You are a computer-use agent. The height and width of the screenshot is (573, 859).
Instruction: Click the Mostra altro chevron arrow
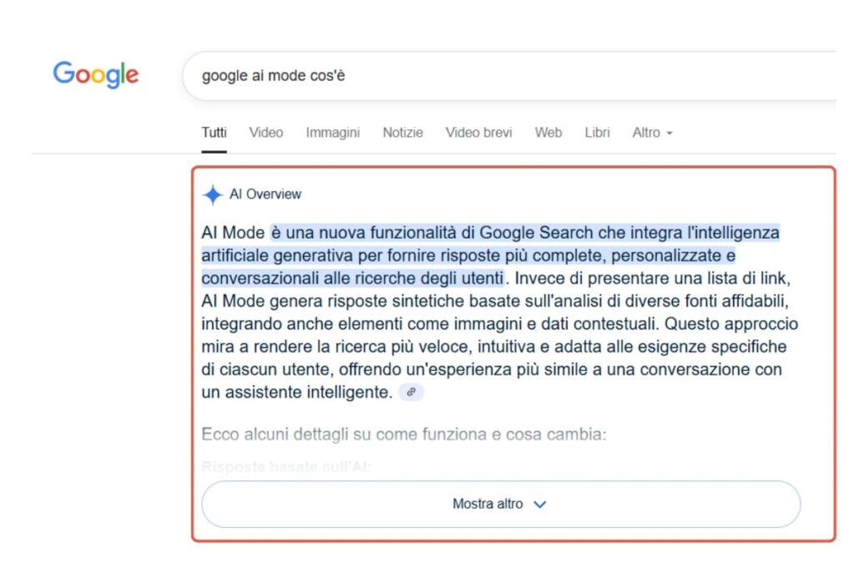click(x=540, y=504)
